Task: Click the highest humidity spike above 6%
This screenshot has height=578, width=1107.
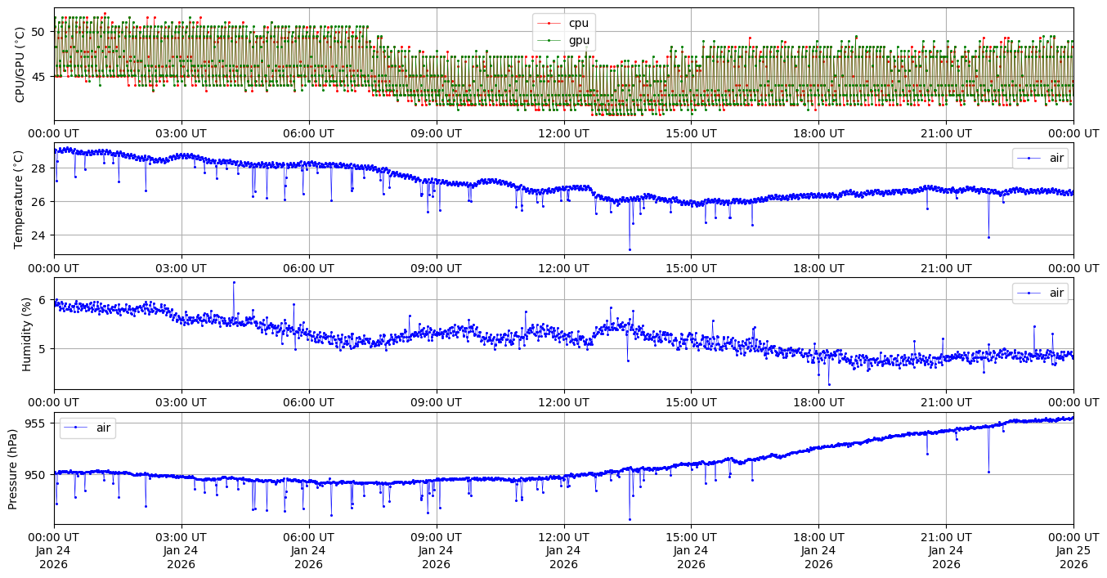Action: (x=234, y=282)
